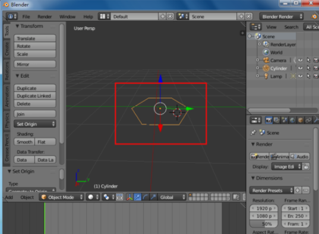Open the Help menu
The image size is (319, 234).
[x=88, y=17]
